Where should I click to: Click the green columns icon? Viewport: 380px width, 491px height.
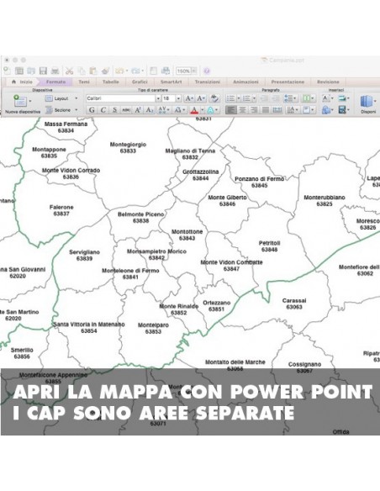(308, 98)
